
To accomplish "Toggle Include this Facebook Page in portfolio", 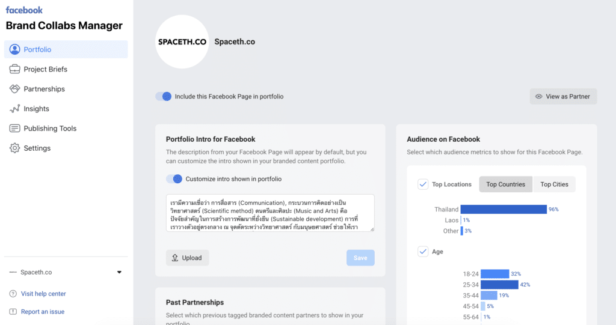I will [163, 96].
